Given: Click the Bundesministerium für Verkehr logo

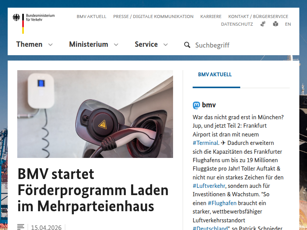Looking at the screenshot, I should [33, 23].
